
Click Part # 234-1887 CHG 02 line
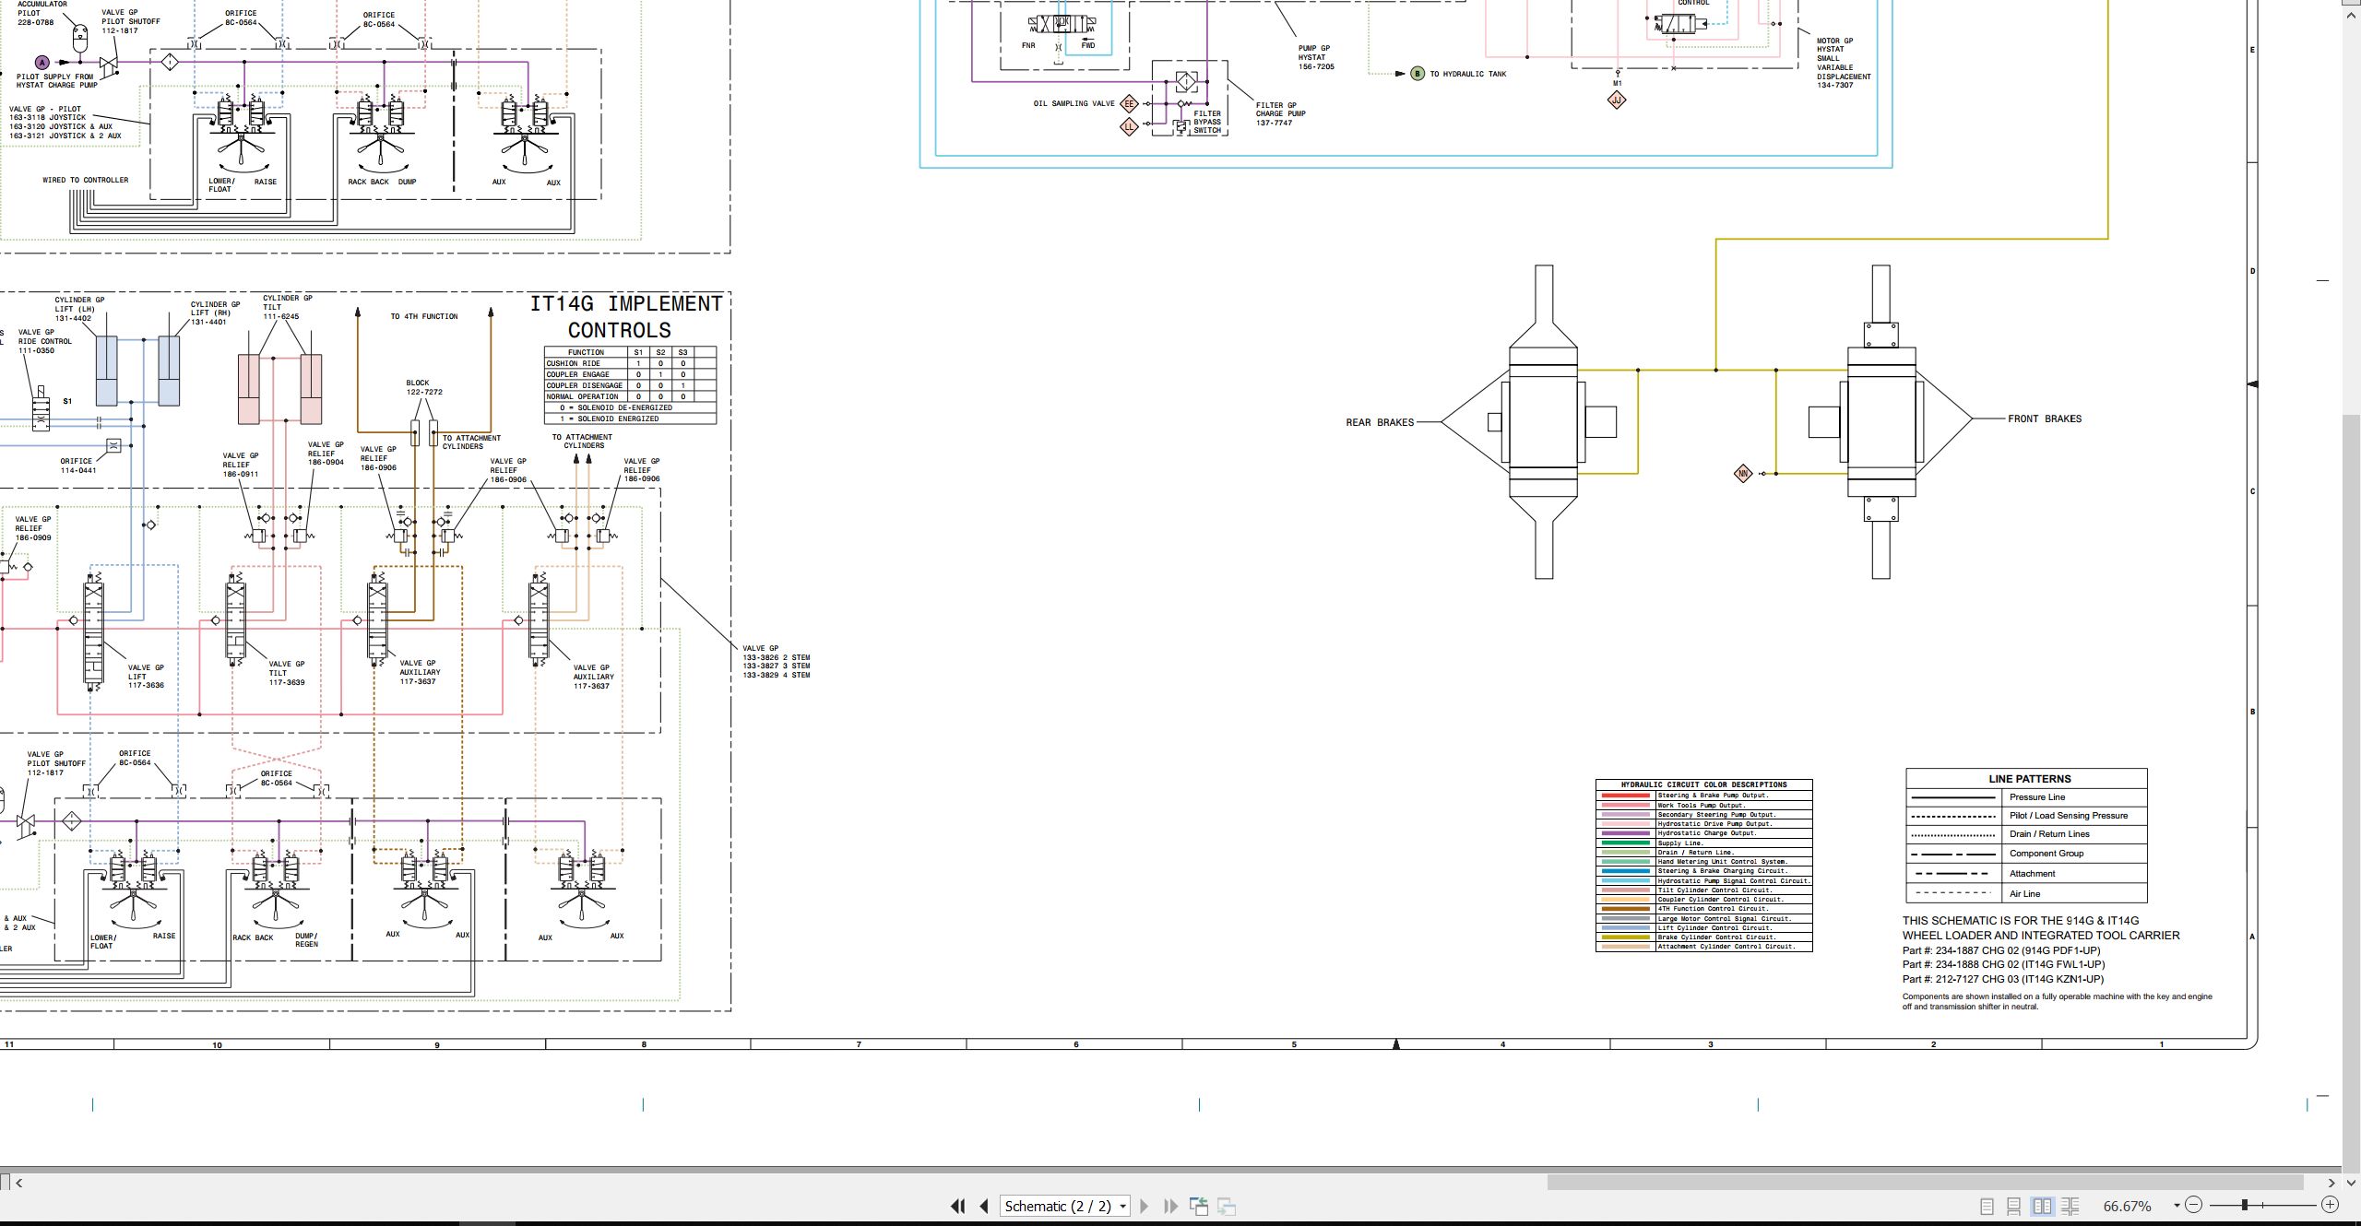[x=2001, y=950]
